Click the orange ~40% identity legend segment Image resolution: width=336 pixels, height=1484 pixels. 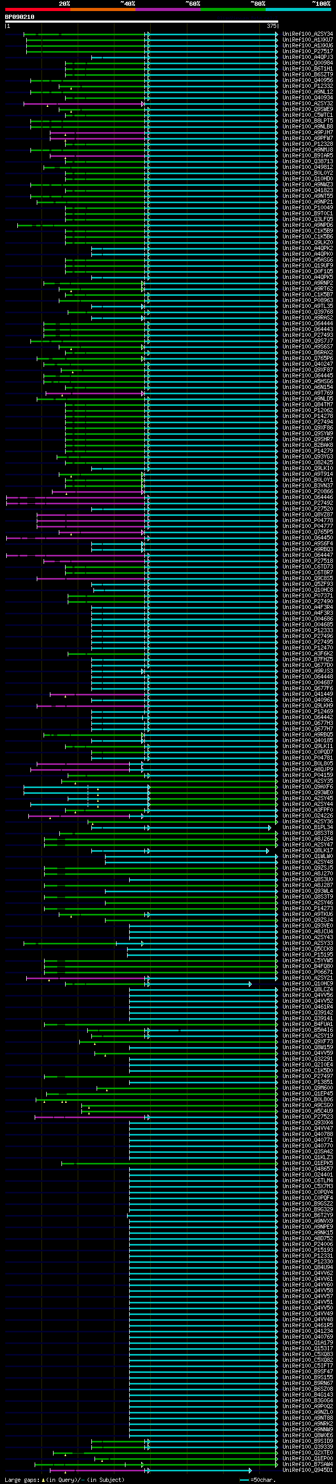point(103,9)
